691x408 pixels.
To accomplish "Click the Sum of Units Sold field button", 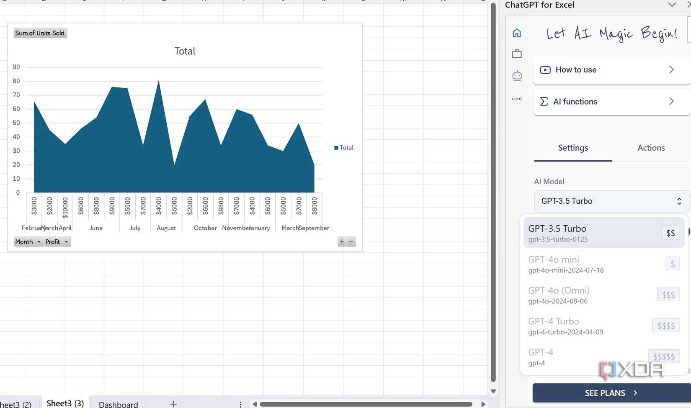I will pos(40,33).
